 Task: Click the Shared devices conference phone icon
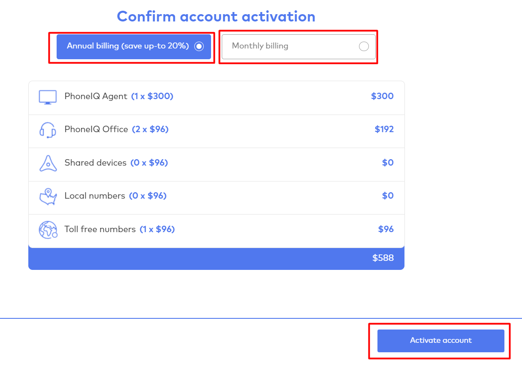point(48,163)
